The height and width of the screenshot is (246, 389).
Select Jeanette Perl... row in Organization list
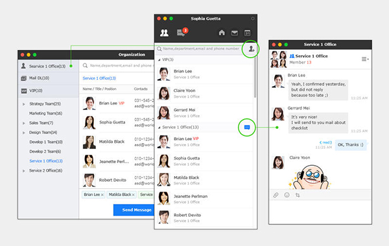pyautogui.click(x=117, y=161)
